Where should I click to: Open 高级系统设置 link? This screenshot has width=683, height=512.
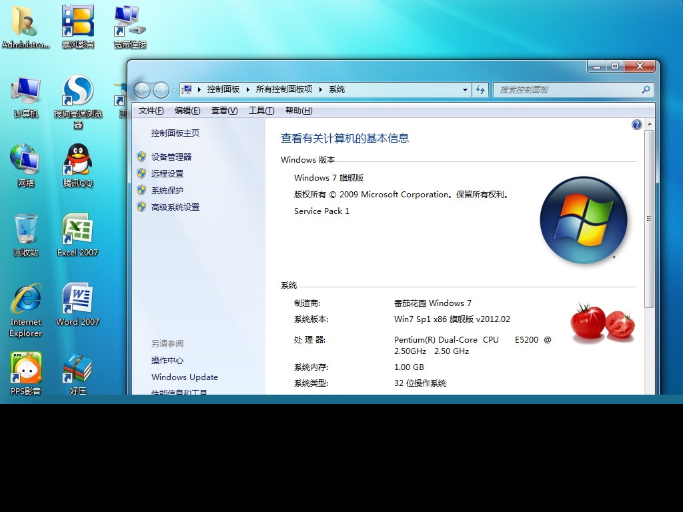[x=175, y=207]
